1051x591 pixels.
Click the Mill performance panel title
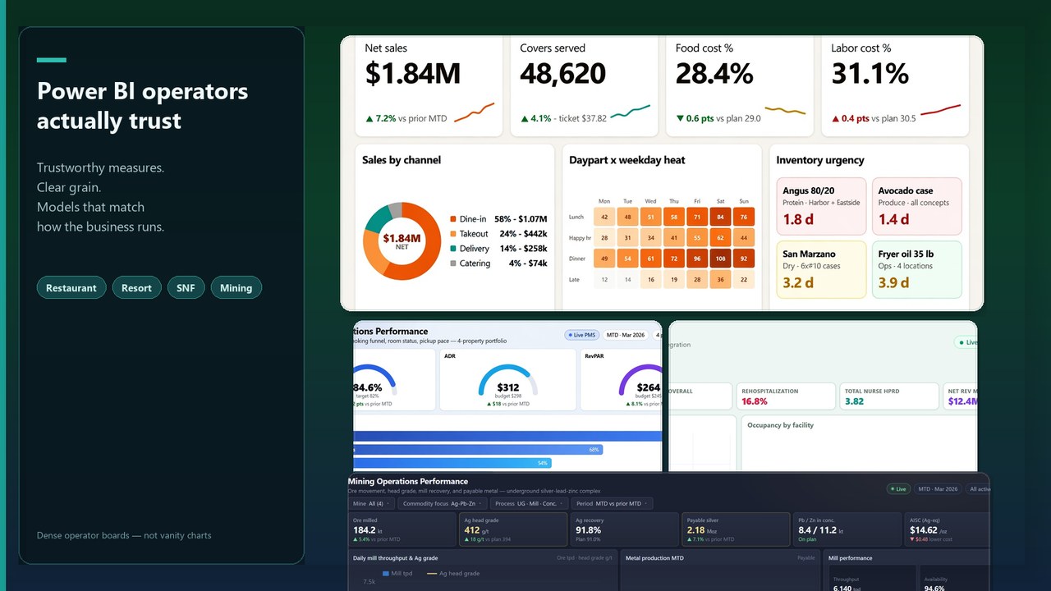[x=851, y=557]
